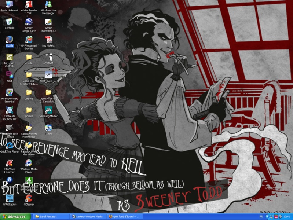This screenshot has height=220, width=293.
Task: Launch Microsoft Outlook shortcut
Action: 9,60
